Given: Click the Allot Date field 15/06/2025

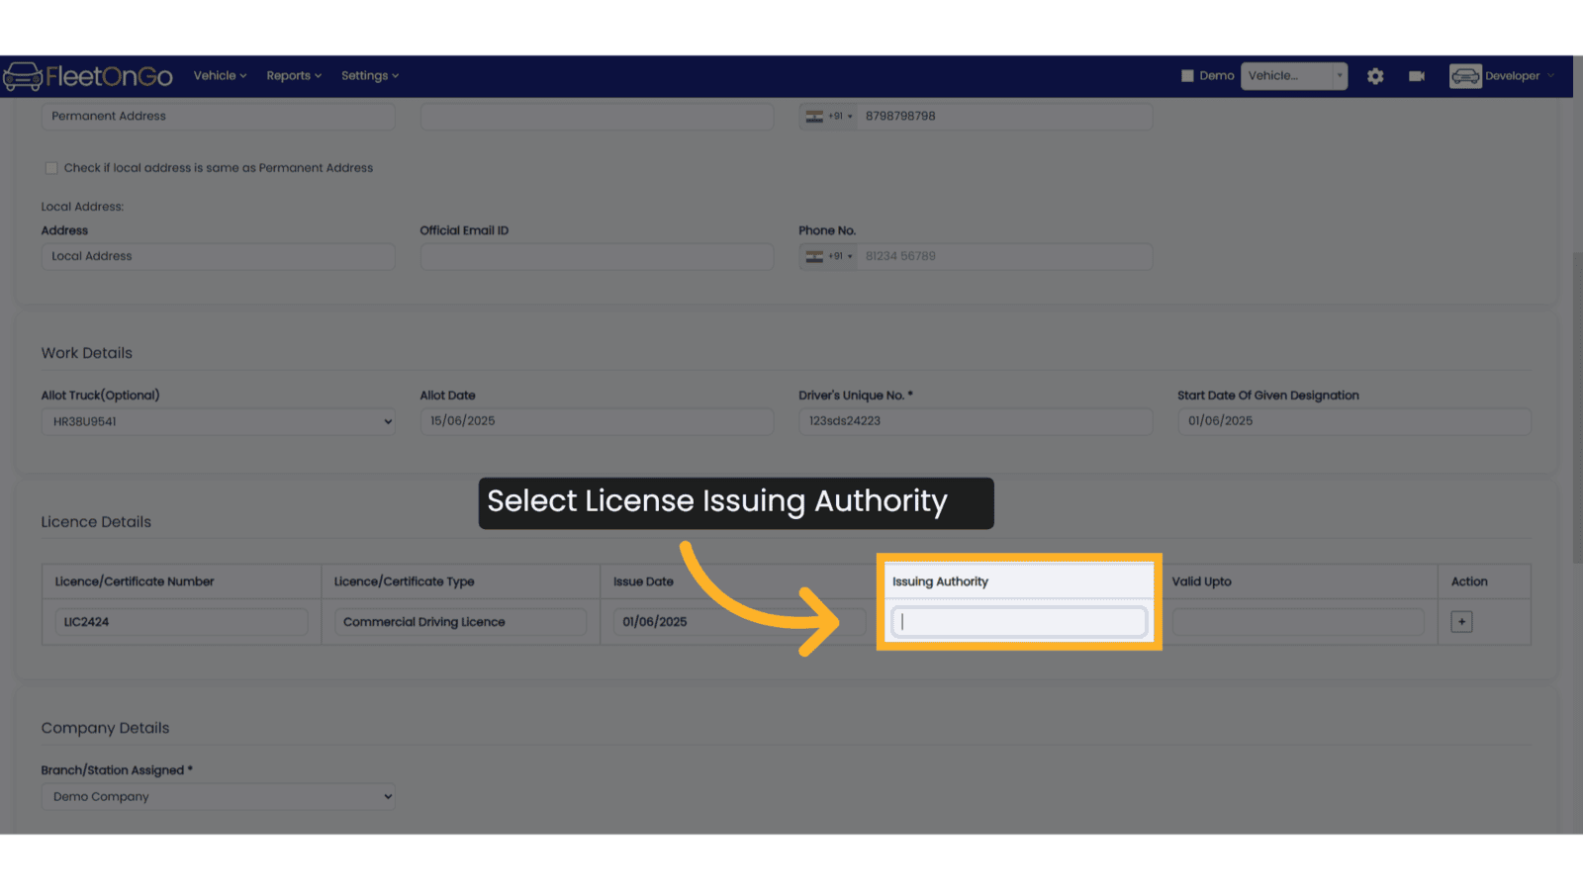Looking at the screenshot, I should [x=597, y=421].
